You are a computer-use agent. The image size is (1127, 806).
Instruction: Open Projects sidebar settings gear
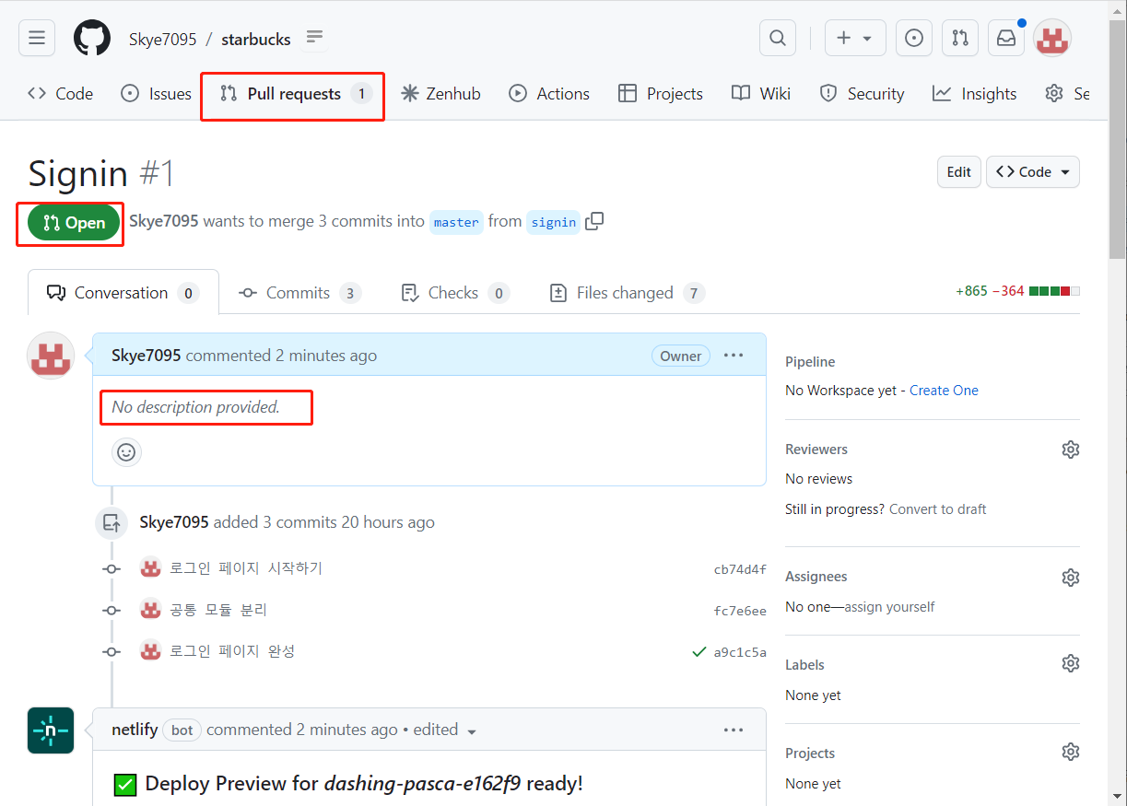tap(1070, 752)
